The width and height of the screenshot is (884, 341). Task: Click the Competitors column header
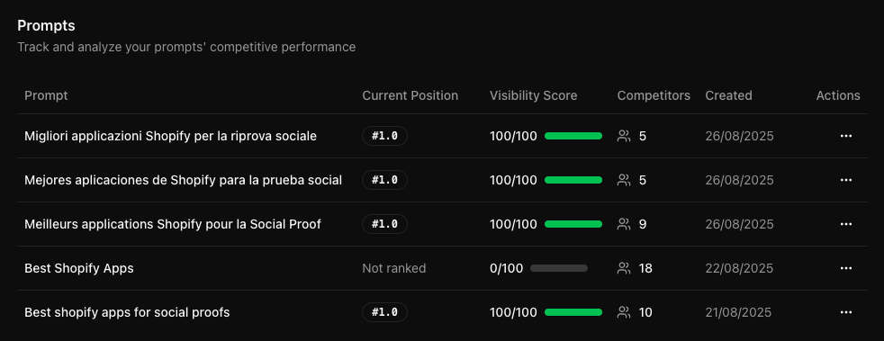[x=654, y=95]
